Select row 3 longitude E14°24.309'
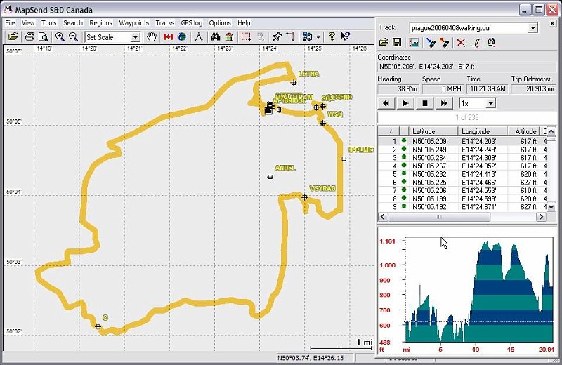The image size is (562, 365). click(479, 158)
